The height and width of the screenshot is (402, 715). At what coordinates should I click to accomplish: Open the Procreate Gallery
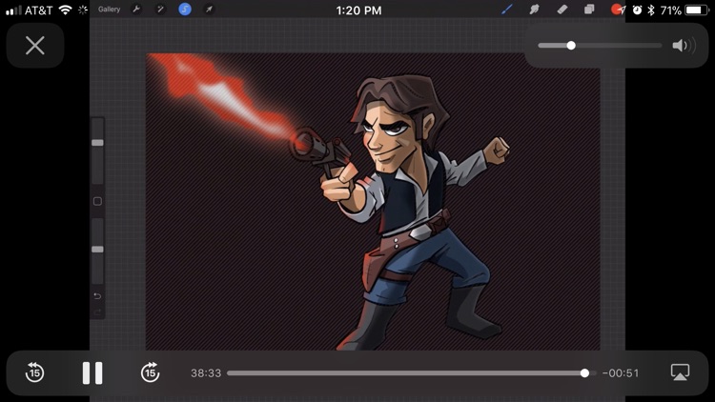[109, 10]
